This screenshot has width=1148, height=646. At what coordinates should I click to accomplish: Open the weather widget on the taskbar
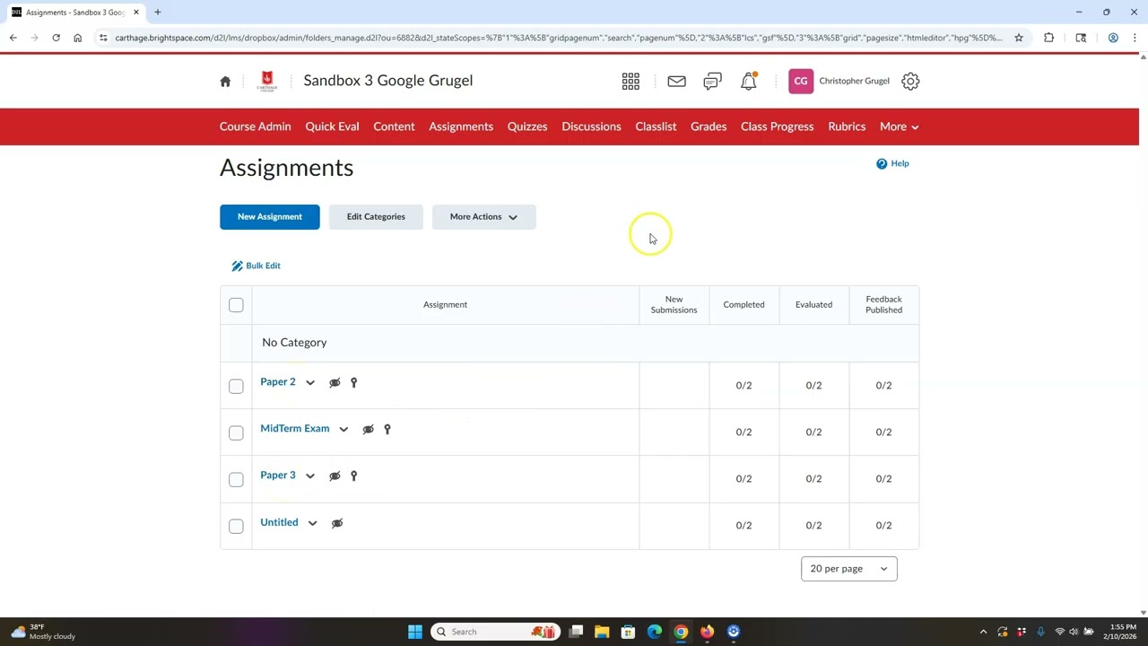[x=42, y=632]
